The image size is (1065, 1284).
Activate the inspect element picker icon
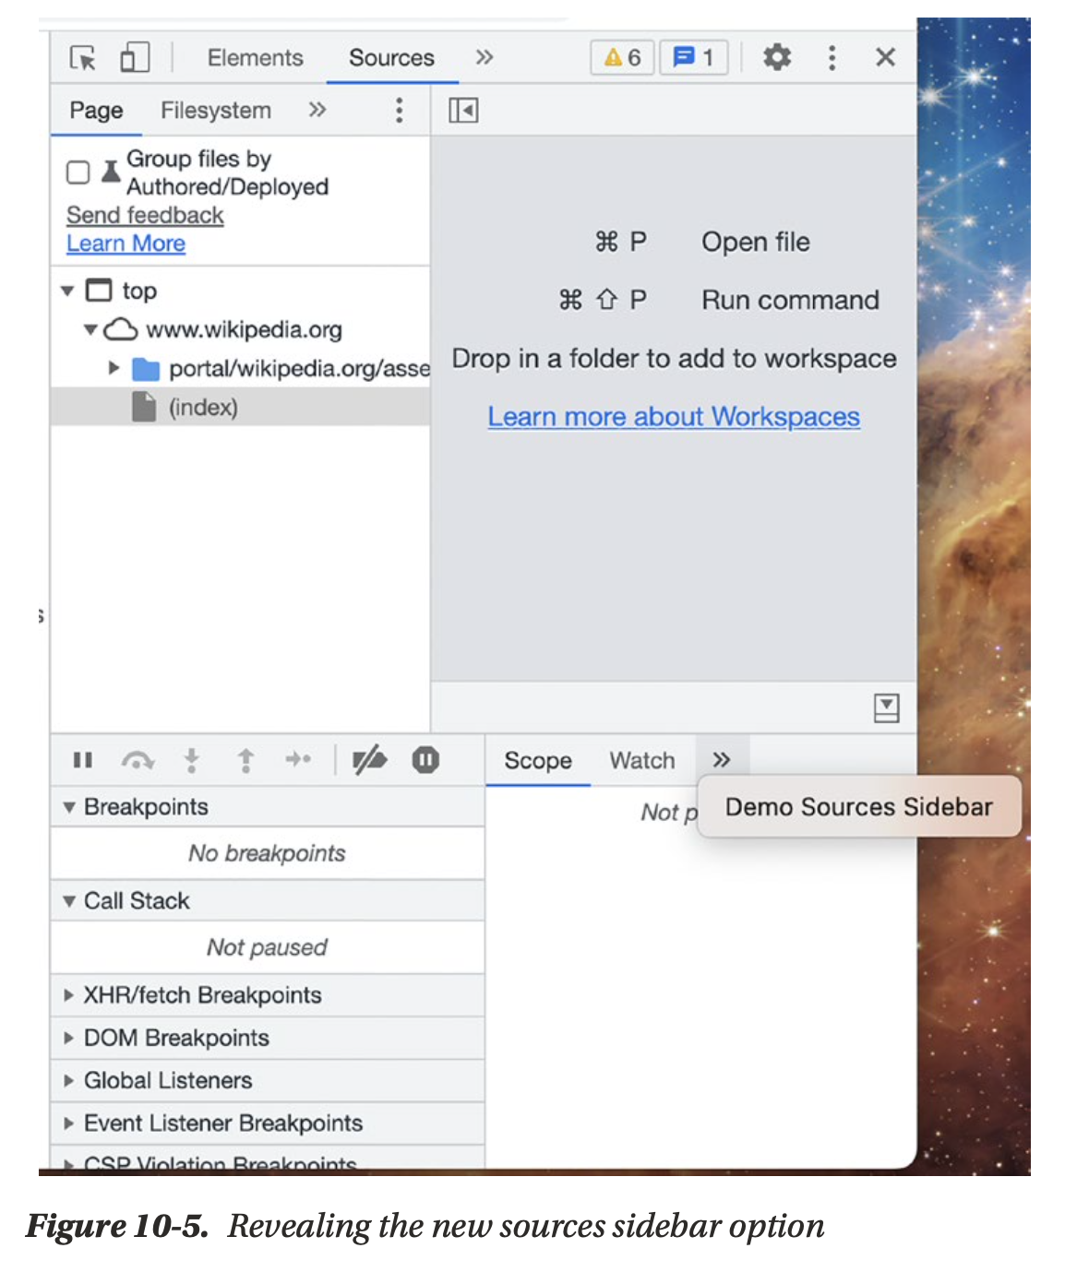pyautogui.click(x=82, y=58)
